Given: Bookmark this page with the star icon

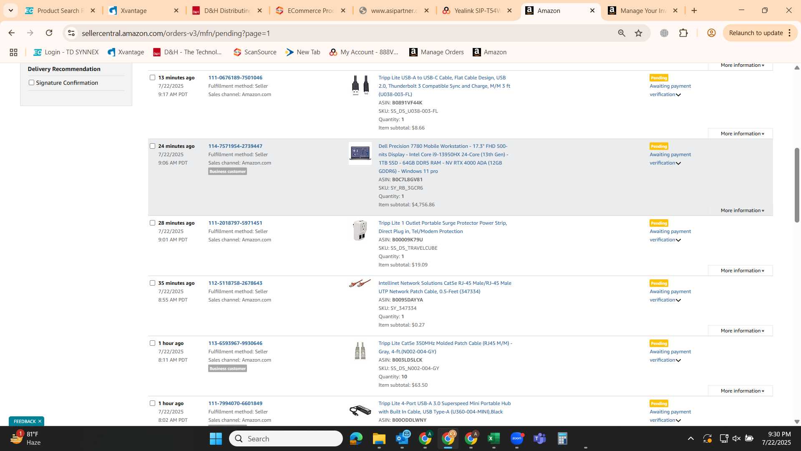Looking at the screenshot, I should (638, 33).
